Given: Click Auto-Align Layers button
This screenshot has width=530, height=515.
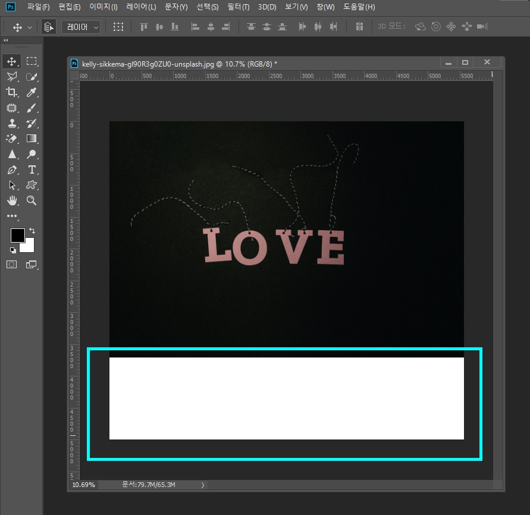Looking at the screenshot, I should [359, 27].
